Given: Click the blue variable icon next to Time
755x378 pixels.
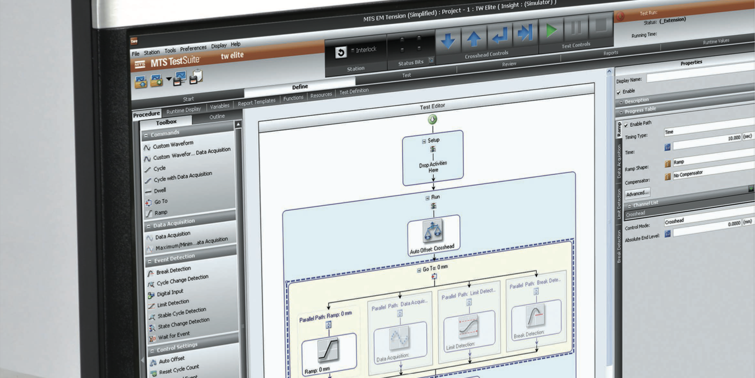Looking at the screenshot, I should pyautogui.click(x=668, y=147).
